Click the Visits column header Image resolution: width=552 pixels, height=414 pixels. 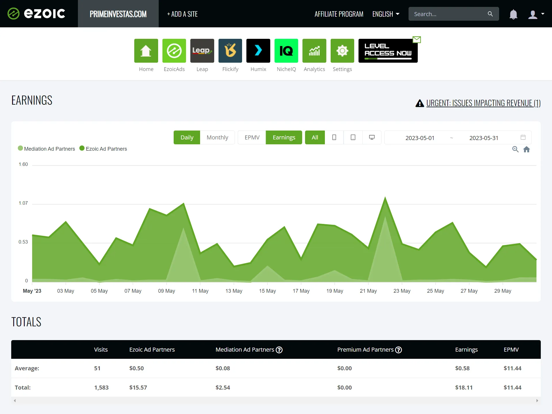(101, 350)
